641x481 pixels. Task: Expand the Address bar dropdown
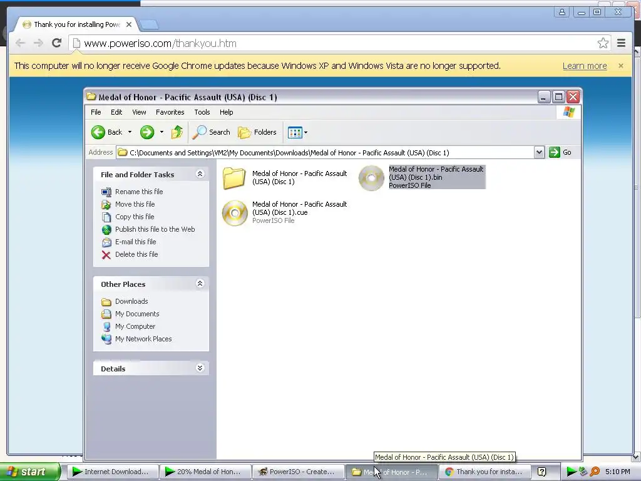pyautogui.click(x=539, y=152)
